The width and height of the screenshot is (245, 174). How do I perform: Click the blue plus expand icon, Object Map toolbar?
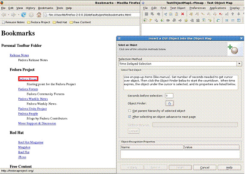[227, 20]
